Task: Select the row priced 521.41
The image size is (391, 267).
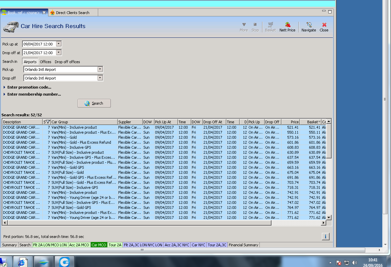Action: (x=164, y=127)
